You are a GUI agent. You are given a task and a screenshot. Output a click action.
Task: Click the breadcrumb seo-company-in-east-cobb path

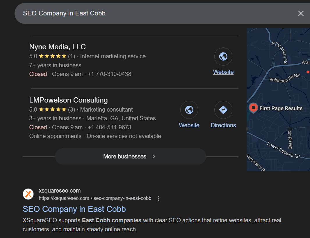click(x=122, y=198)
